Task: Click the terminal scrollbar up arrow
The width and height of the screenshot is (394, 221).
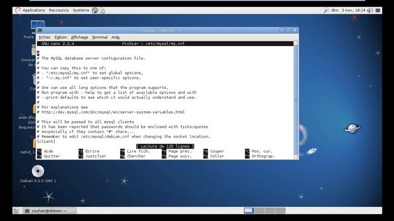Action: click(295, 43)
